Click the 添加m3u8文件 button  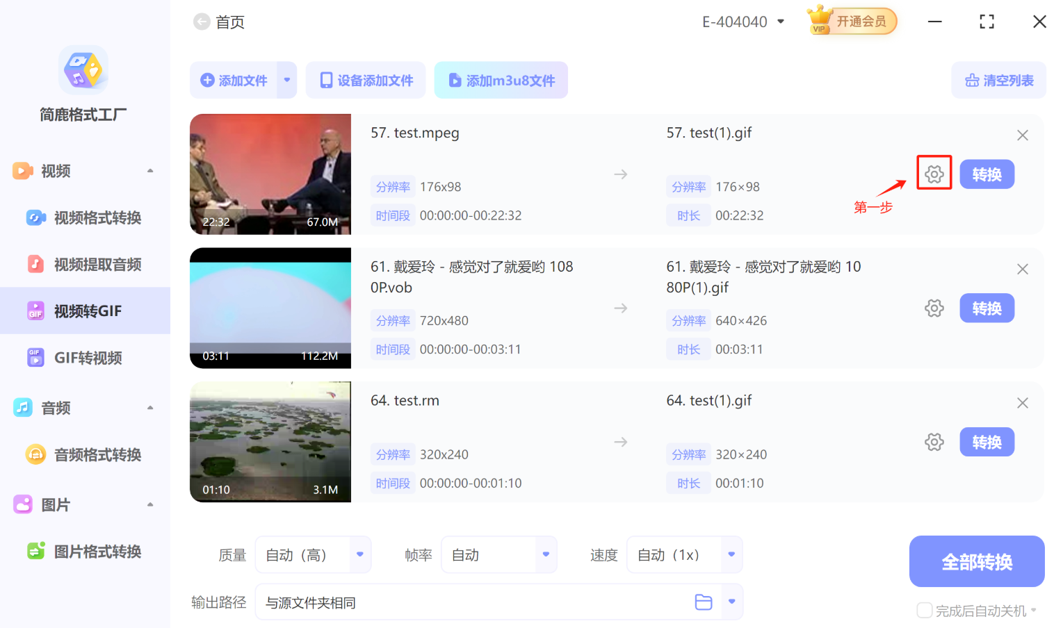coord(501,80)
